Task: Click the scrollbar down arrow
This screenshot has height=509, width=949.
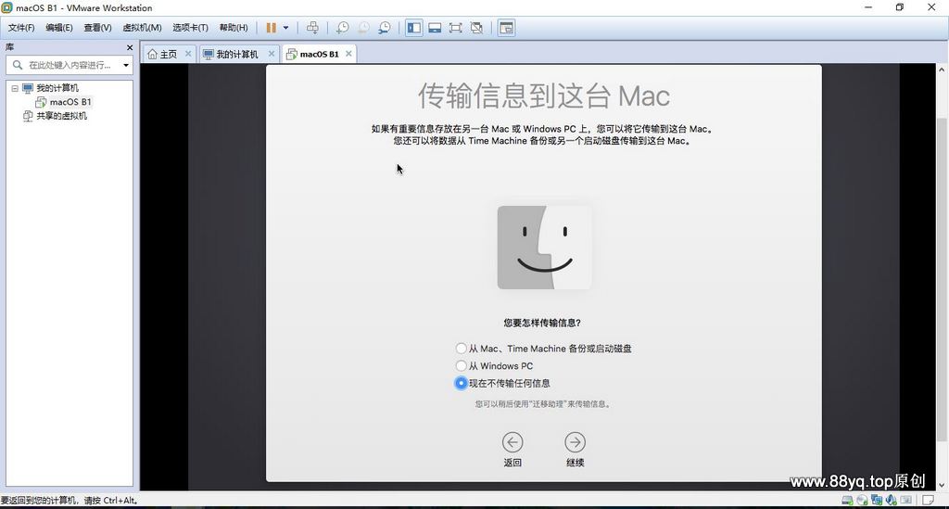Action: coord(942,485)
